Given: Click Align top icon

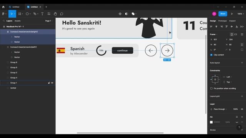Looking at the screenshot, I should (226, 26).
